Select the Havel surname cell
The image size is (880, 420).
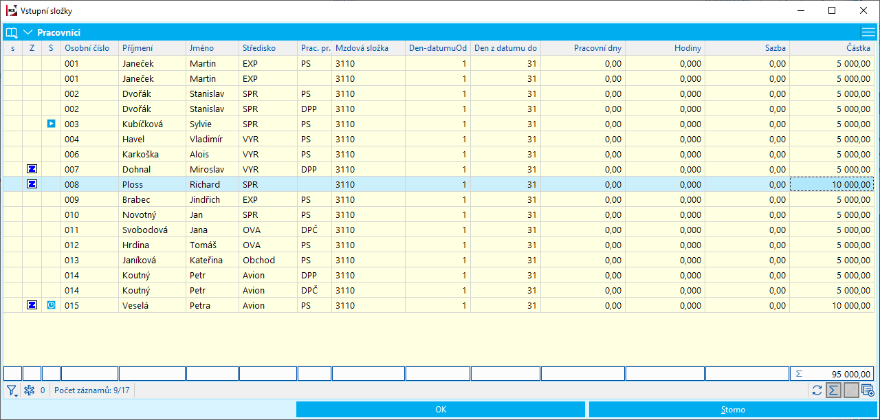[152, 139]
